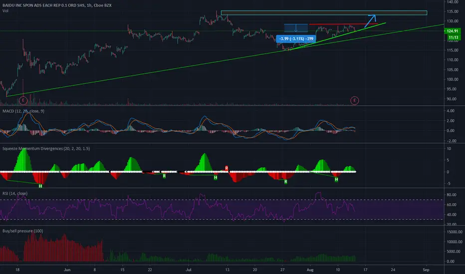Click the Jun label on time axis

point(67,270)
